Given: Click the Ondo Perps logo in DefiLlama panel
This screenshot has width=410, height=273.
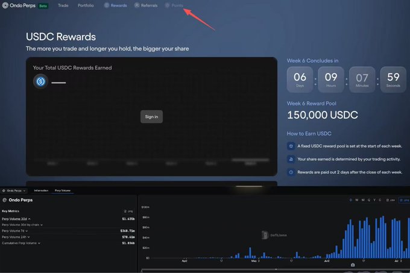Looking at the screenshot, I should [x=4, y=200].
